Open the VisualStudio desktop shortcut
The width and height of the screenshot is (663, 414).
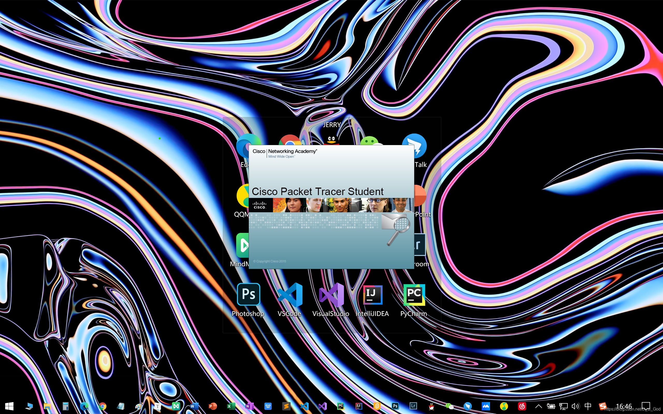[331, 294]
